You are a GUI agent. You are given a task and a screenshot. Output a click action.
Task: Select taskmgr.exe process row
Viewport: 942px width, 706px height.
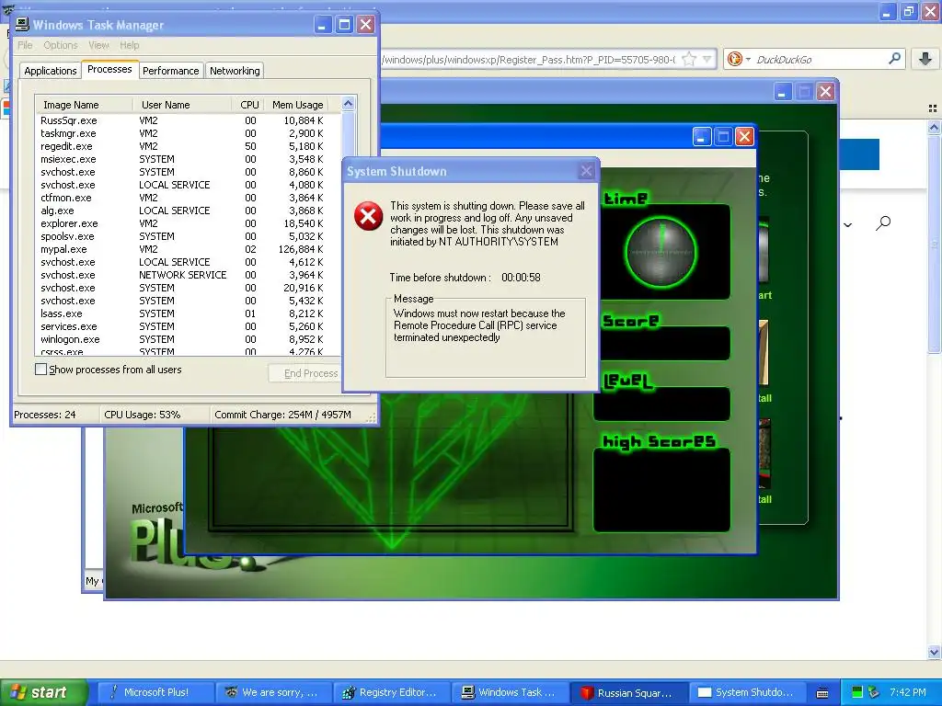click(188, 133)
